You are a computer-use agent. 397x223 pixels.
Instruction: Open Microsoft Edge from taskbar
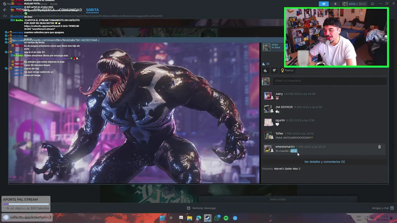(199, 218)
